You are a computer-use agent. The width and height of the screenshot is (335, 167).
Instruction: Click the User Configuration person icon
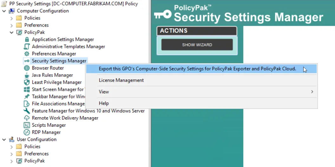[12, 139]
